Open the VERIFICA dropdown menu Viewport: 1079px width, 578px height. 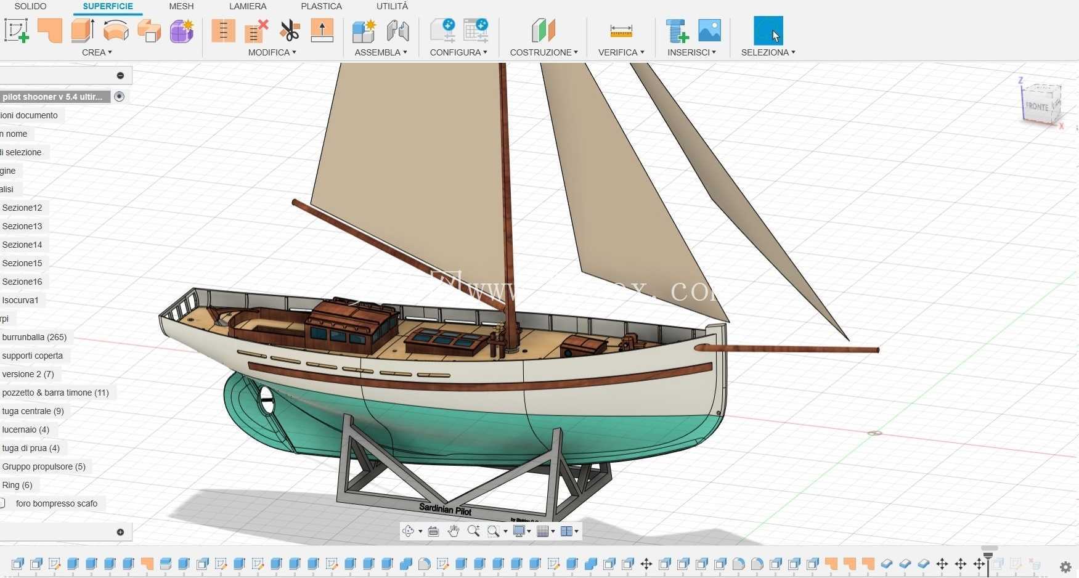(x=621, y=52)
